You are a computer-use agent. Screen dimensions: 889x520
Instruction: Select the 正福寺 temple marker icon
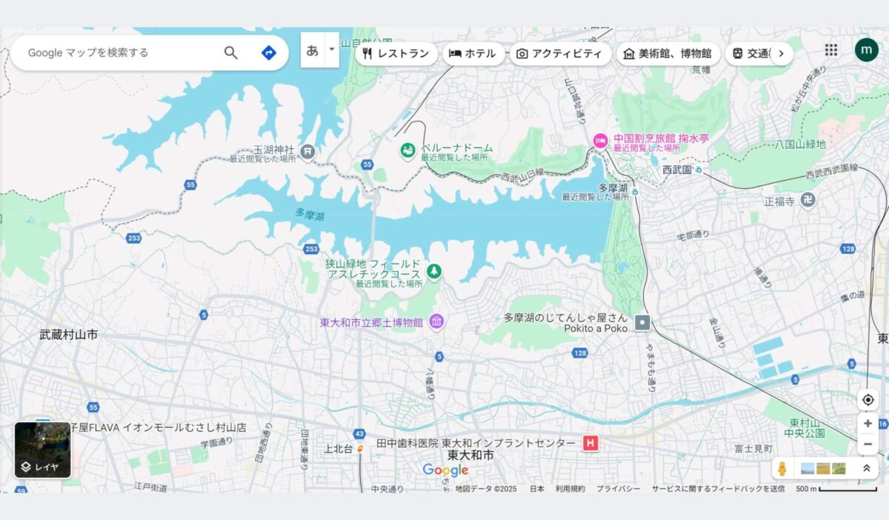[x=809, y=201]
